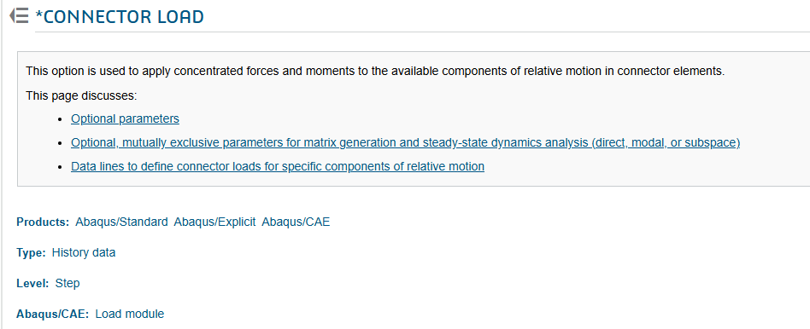Click the bold Abaqus/CAE: label
The width and height of the screenshot is (810, 329).
53,314
